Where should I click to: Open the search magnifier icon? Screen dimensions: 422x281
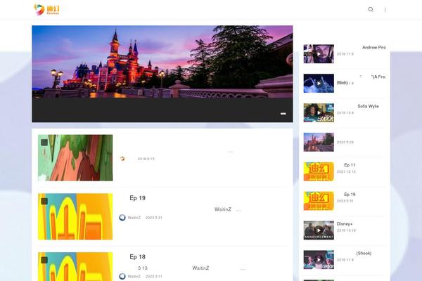tap(371, 9)
